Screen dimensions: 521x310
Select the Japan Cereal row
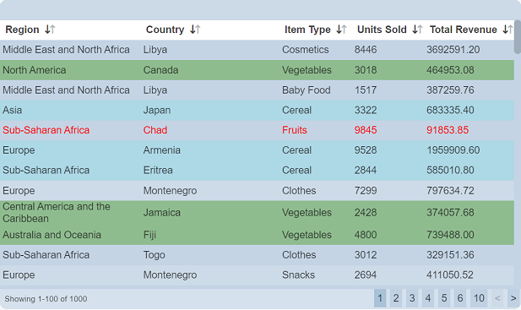click(x=257, y=110)
